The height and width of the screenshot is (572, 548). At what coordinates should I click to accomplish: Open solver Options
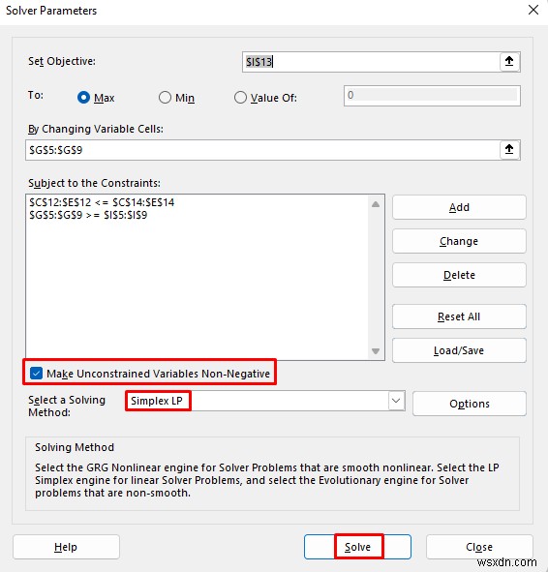click(x=470, y=404)
